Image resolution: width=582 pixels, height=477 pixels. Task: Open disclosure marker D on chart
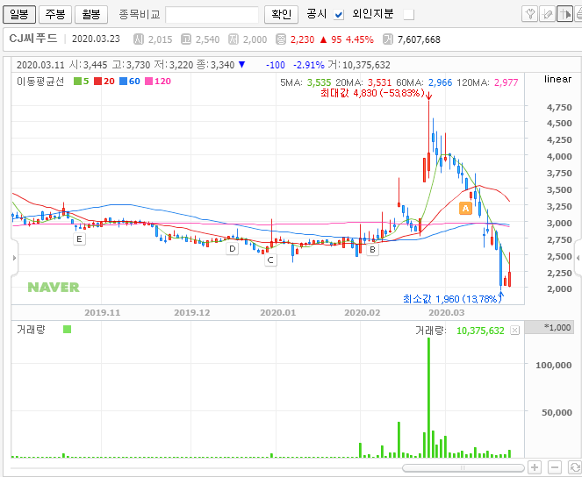[x=233, y=249]
